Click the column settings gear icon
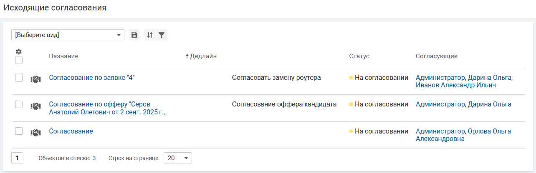Screen dimensions: 536x173 pos(18,52)
